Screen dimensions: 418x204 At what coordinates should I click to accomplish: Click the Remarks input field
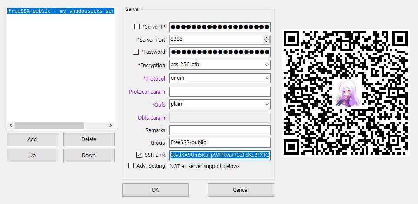[x=220, y=130]
